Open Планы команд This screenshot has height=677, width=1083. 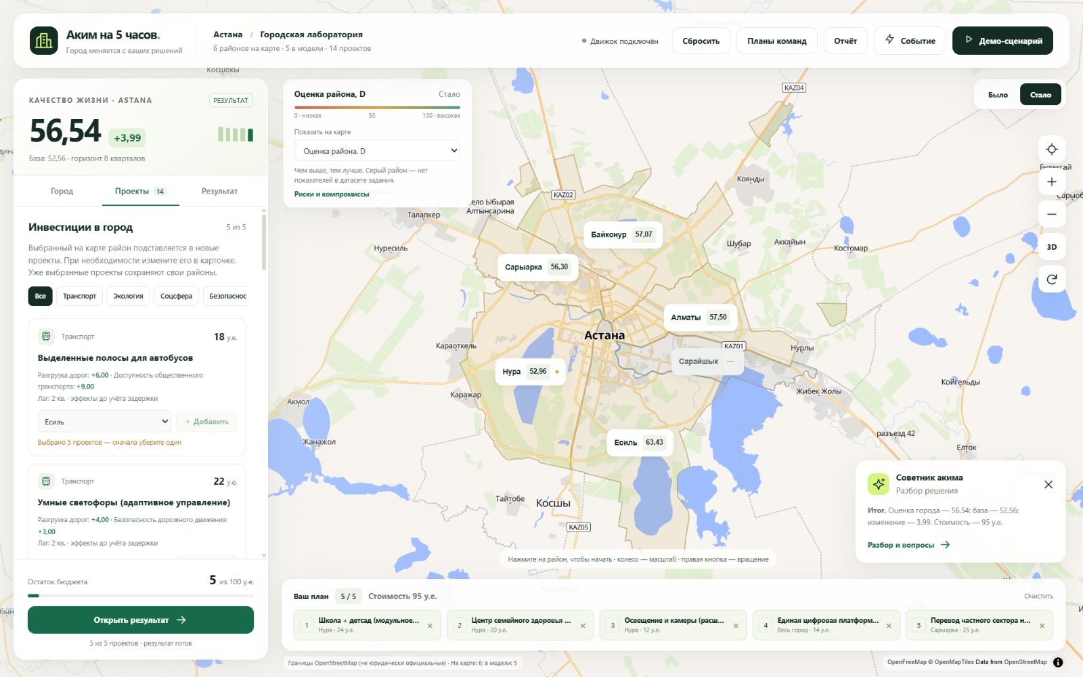pos(776,41)
